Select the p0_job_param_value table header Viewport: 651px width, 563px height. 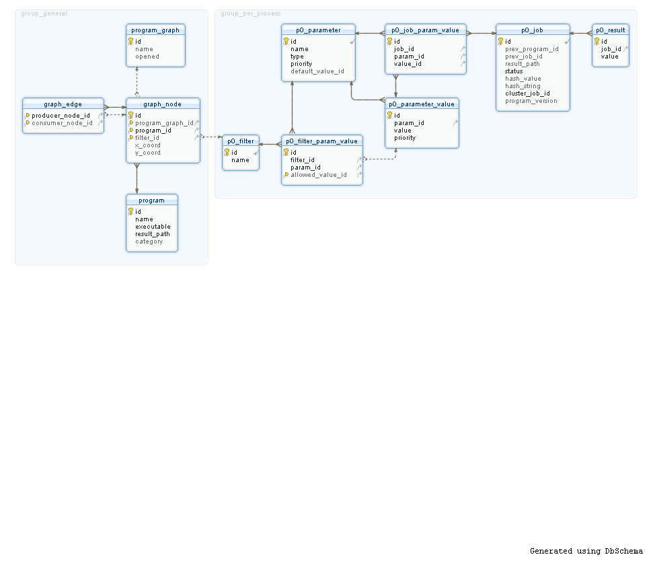click(425, 30)
